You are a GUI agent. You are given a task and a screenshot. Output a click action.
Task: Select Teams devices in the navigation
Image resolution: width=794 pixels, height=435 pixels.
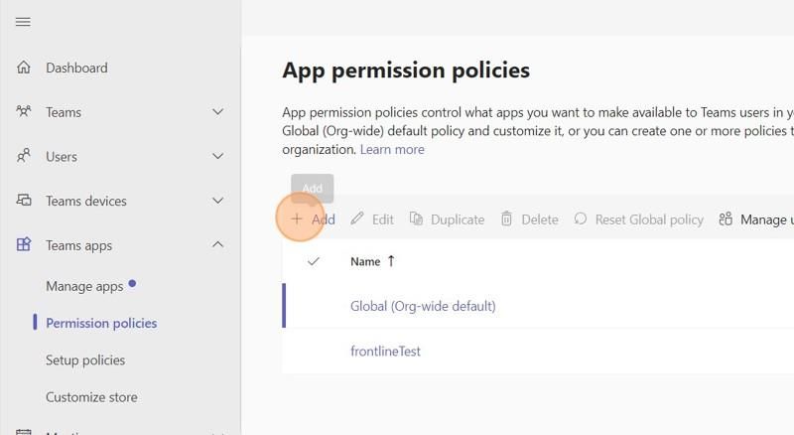(x=86, y=201)
